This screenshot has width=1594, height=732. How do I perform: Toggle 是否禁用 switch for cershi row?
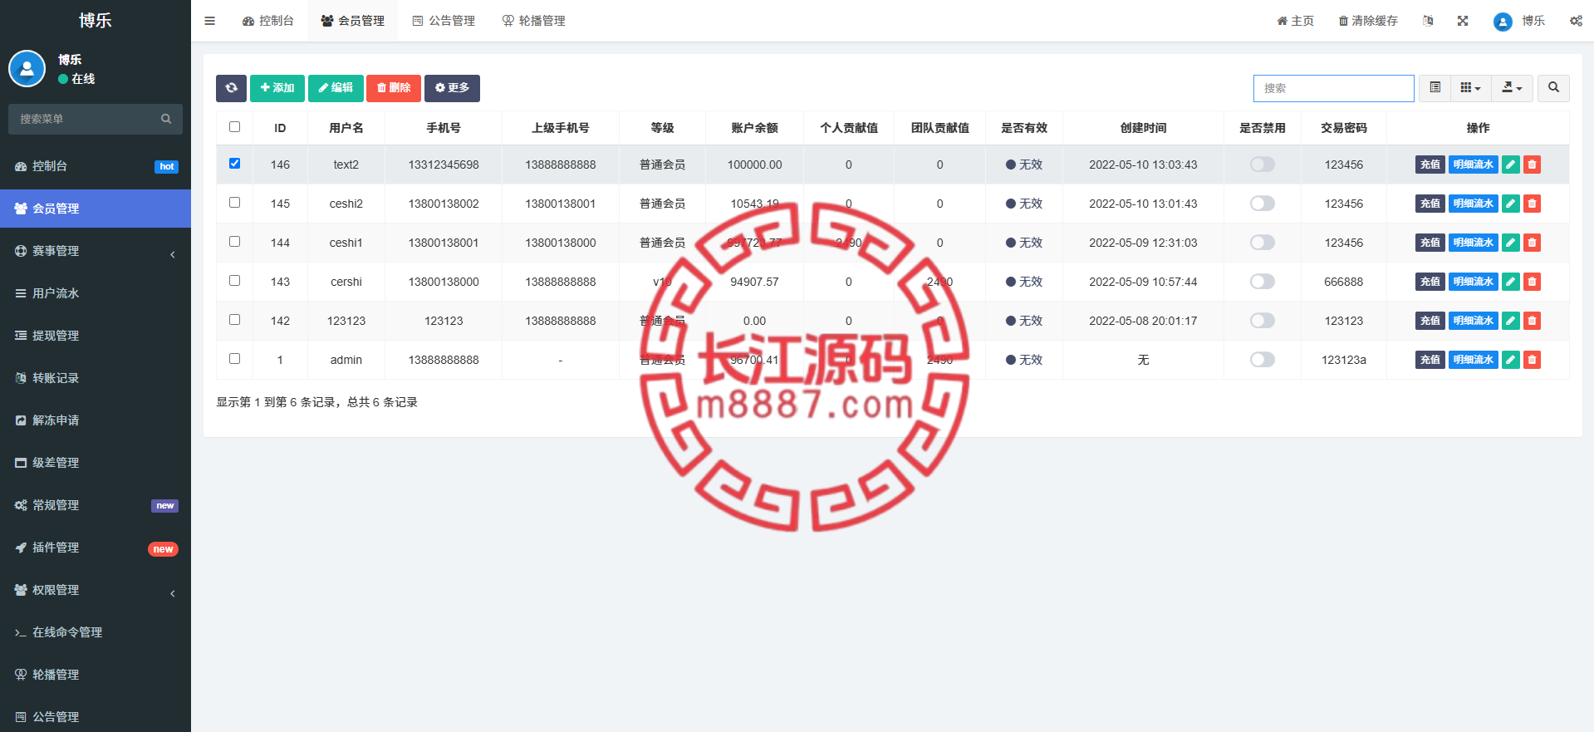pyautogui.click(x=1263, y=282)
